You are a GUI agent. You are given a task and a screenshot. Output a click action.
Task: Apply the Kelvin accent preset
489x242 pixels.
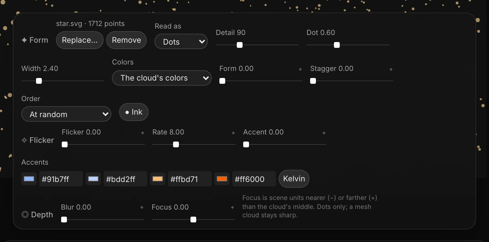[x=294, y=179]
